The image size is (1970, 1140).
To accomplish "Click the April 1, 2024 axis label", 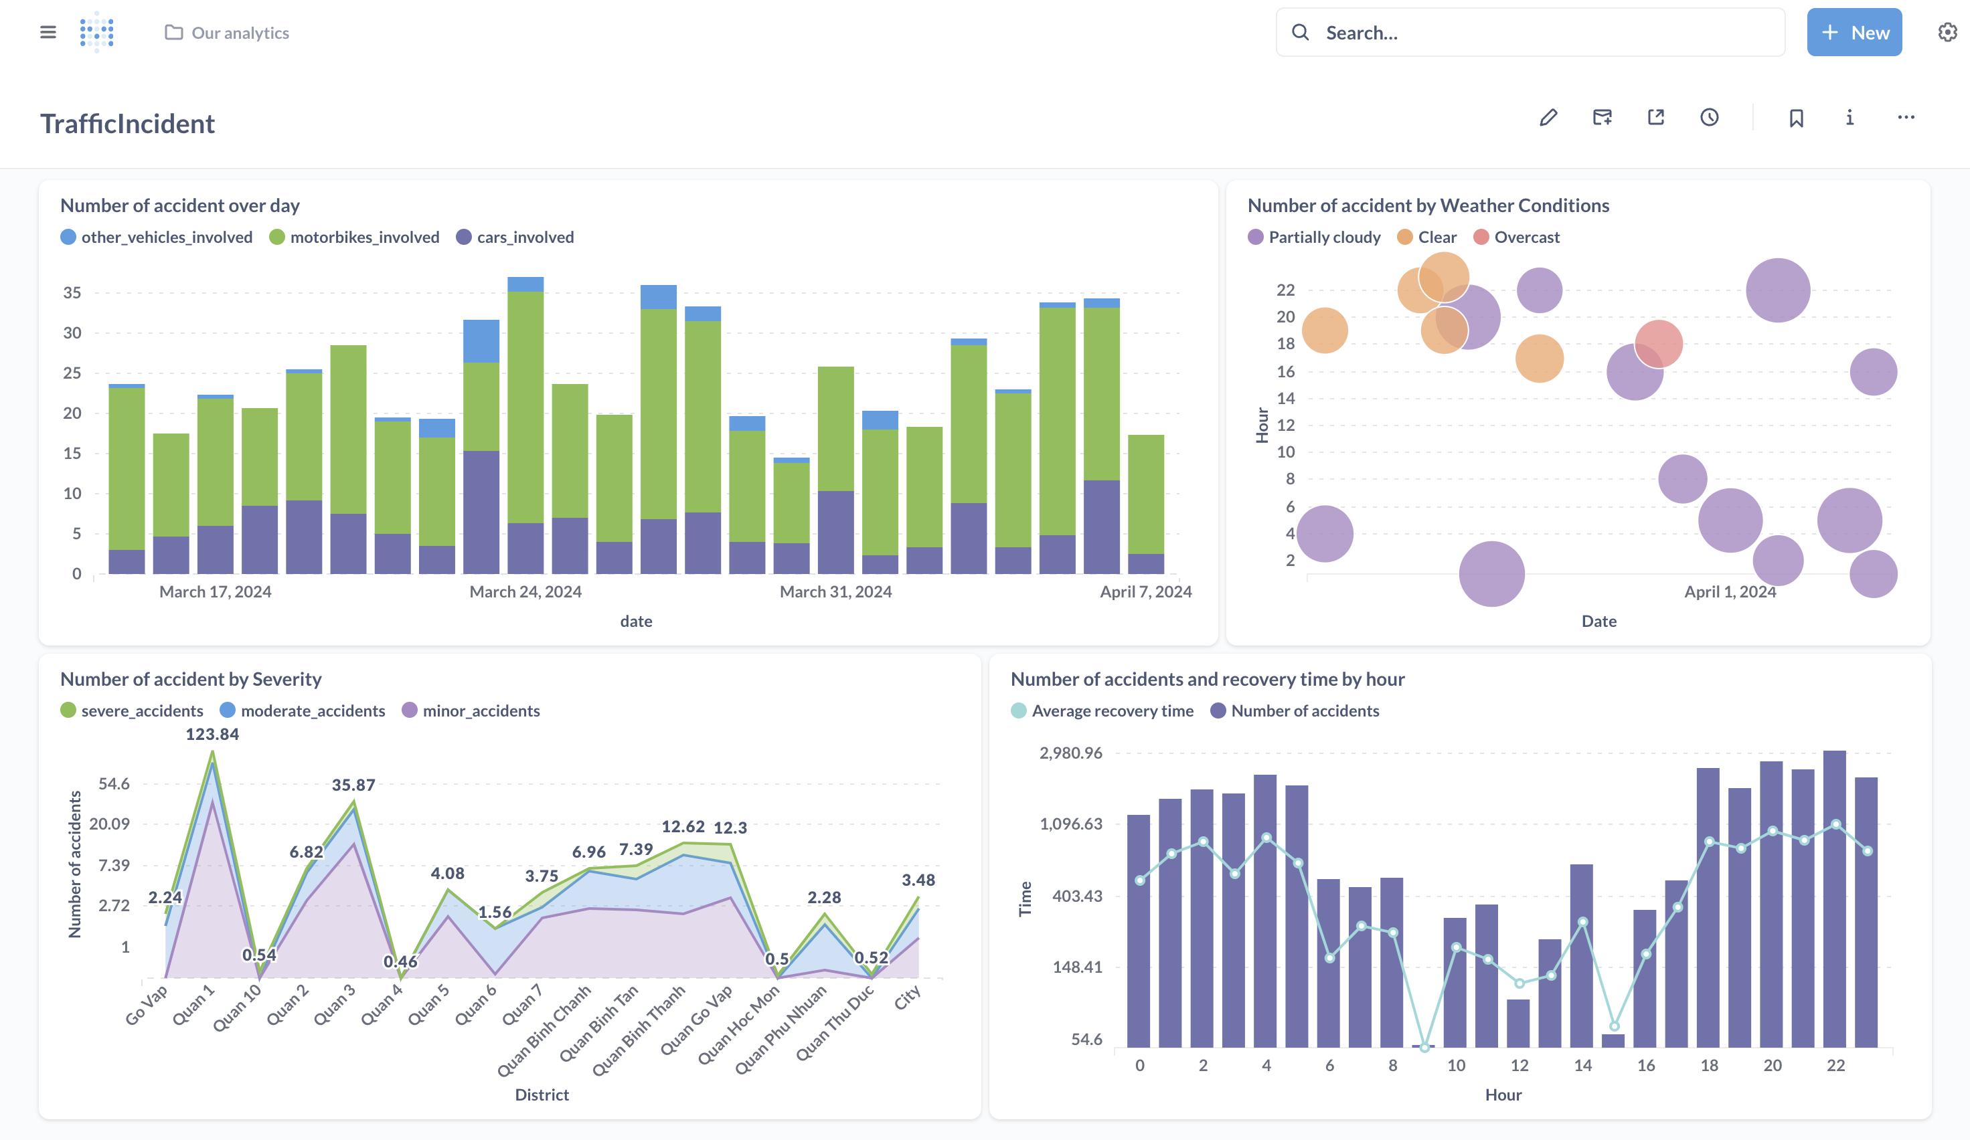I will 1730,591.
